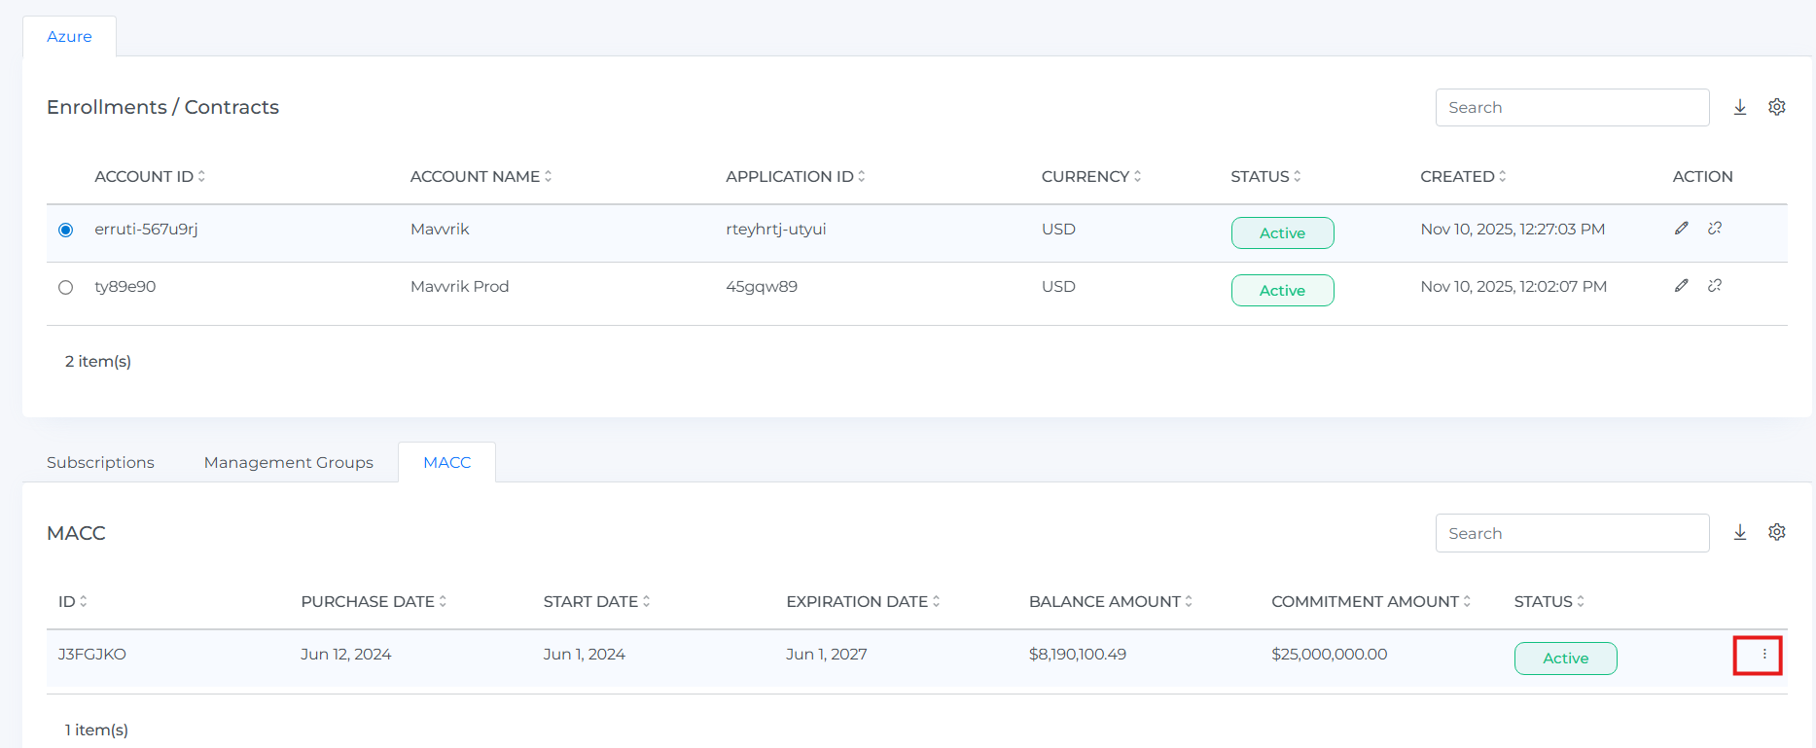Edit the ty89e90 enrollment with pencil icon
Screen dimensions: 1816x748
pyautogui.click(x=1681, y=286)
